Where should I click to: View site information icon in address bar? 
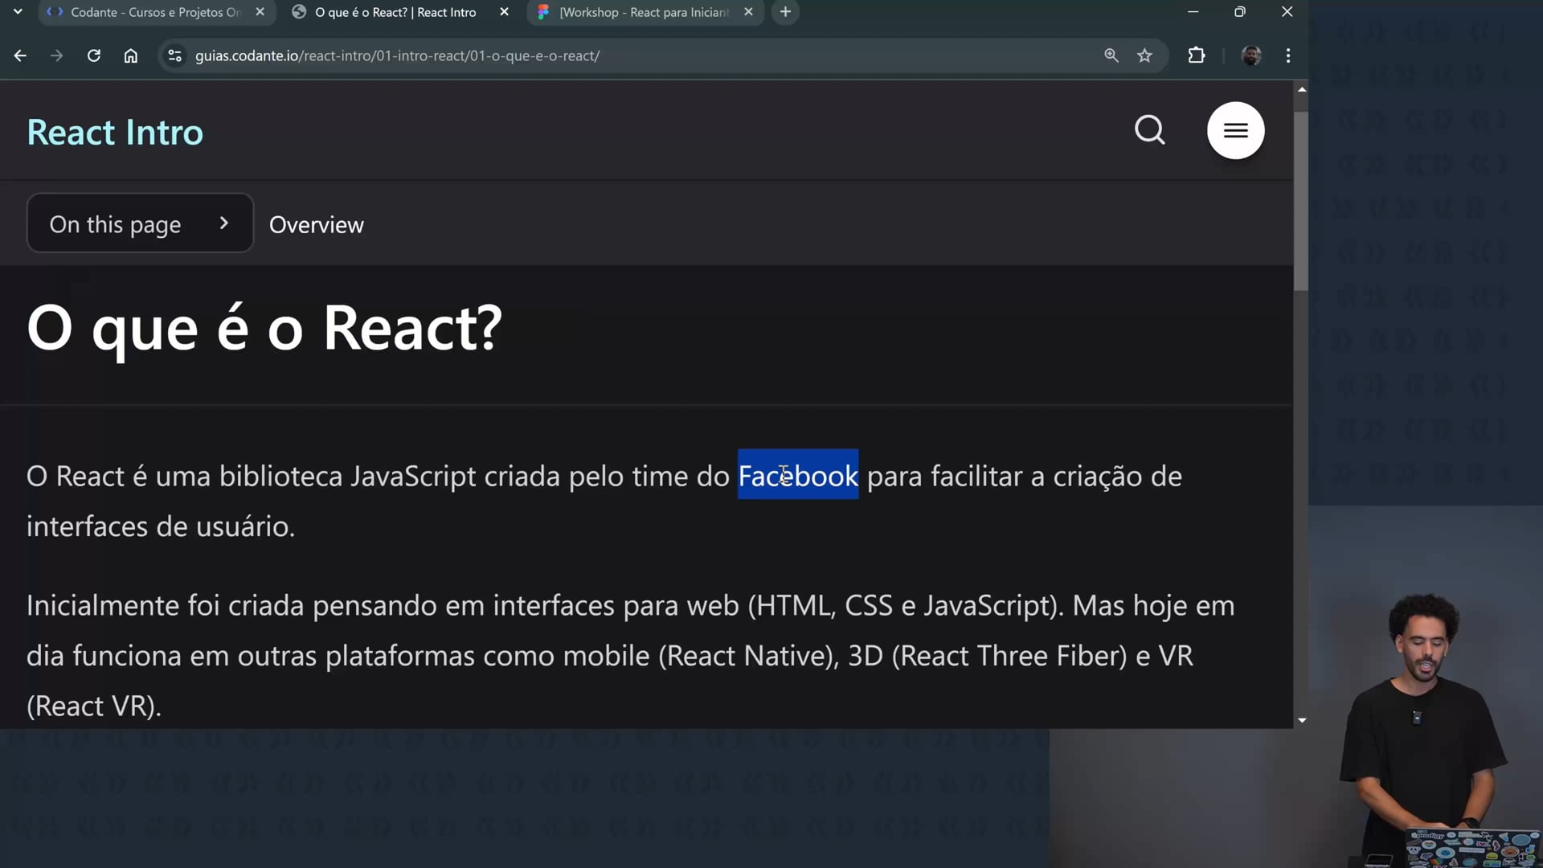tap(174, 55)
